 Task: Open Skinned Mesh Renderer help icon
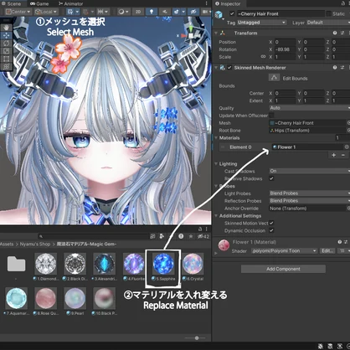coord(335,68)
